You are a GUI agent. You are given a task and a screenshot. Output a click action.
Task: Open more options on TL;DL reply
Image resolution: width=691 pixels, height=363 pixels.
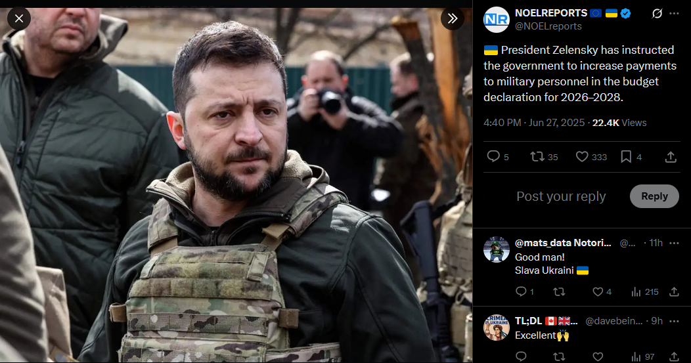tap(674, 321)
